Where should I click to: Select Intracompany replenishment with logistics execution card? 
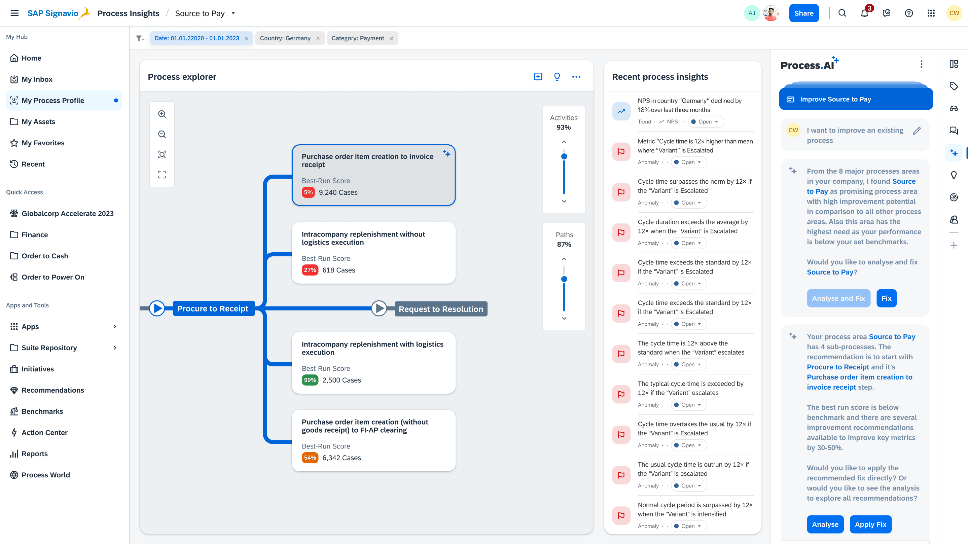(373, 363)
